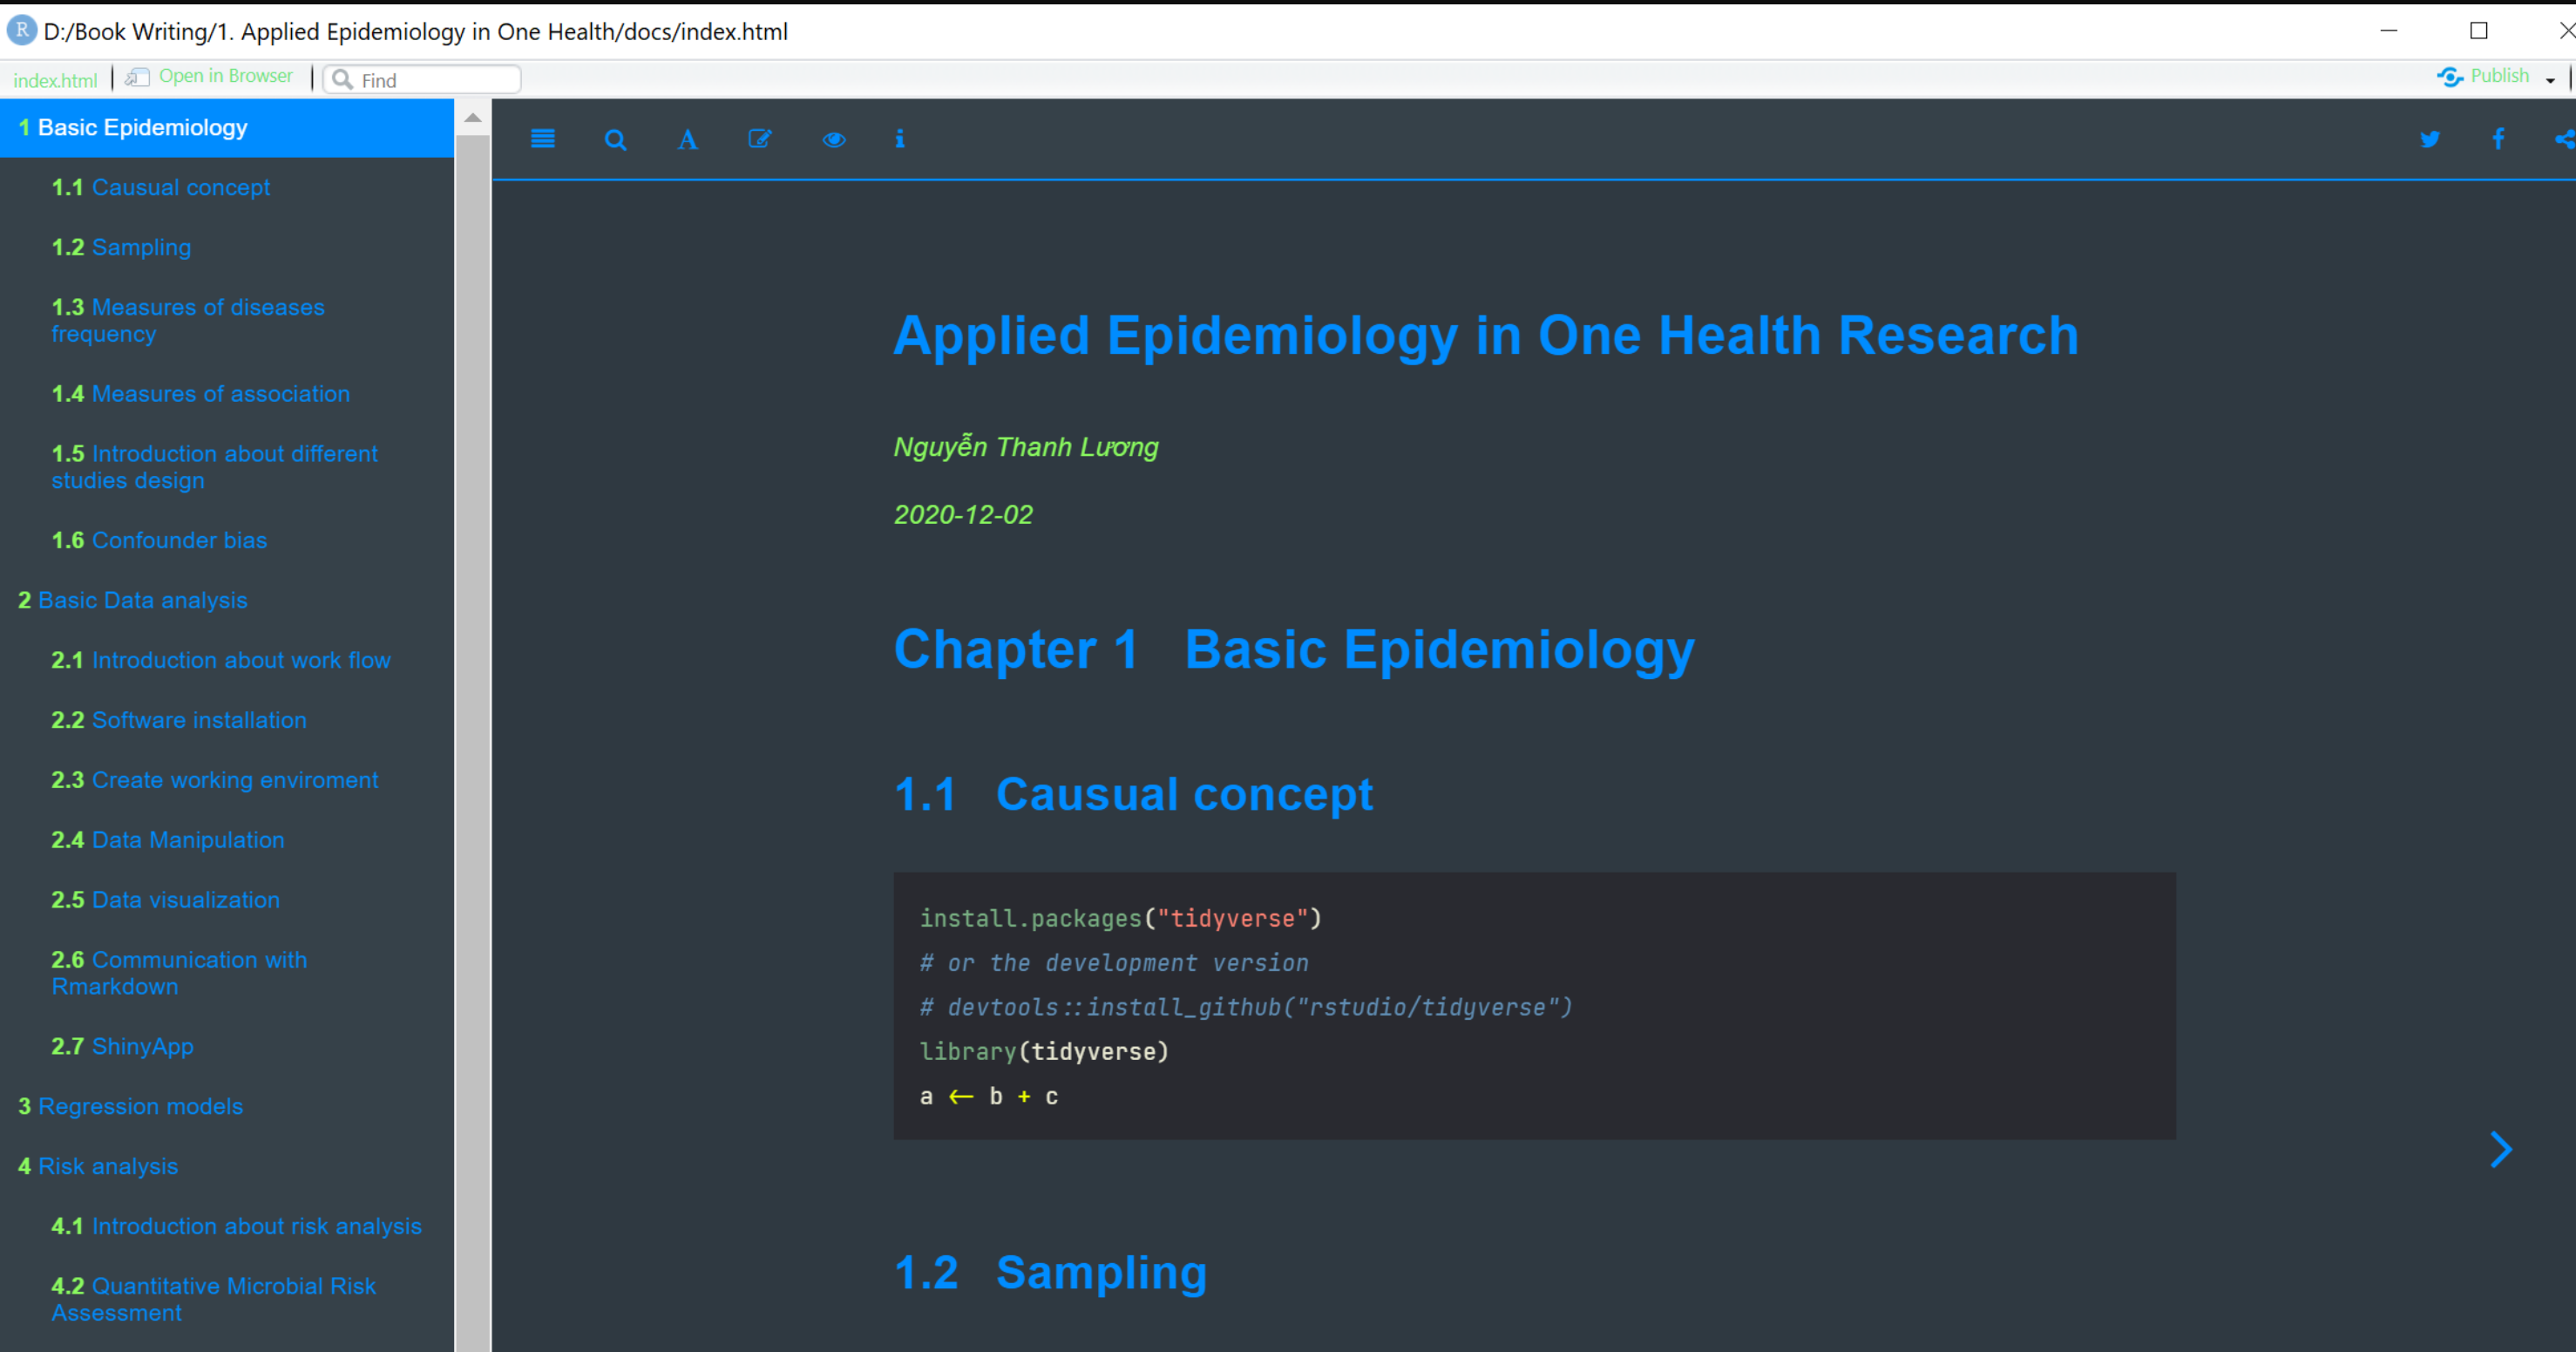Click the Find magnifier icon
2576x1352 pixels.
point(342,79)
